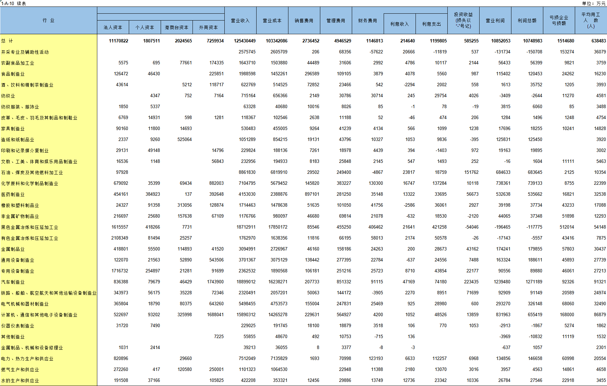
Task: Select the cell with value 897101
Action: coord(312,194)
